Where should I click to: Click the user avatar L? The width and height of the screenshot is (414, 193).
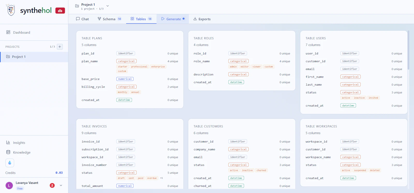pyautogui.click(x=9, y=186)
